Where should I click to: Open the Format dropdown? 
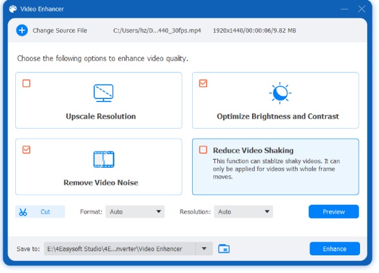[x=135, y=212]
